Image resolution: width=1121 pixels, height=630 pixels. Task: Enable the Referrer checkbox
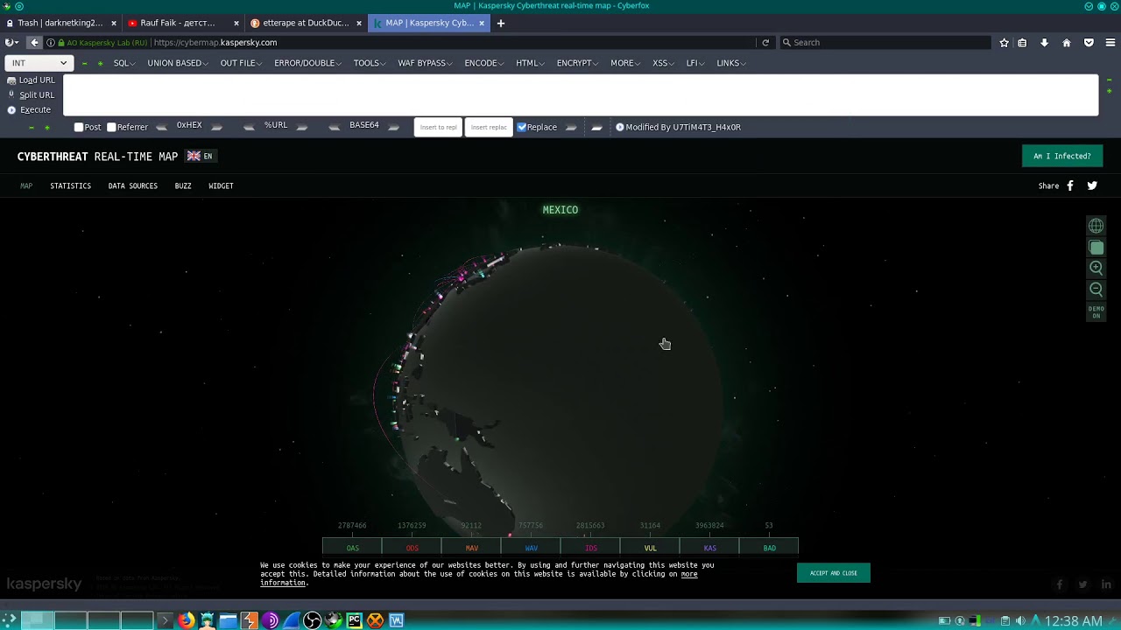click(x=111, y=127)
